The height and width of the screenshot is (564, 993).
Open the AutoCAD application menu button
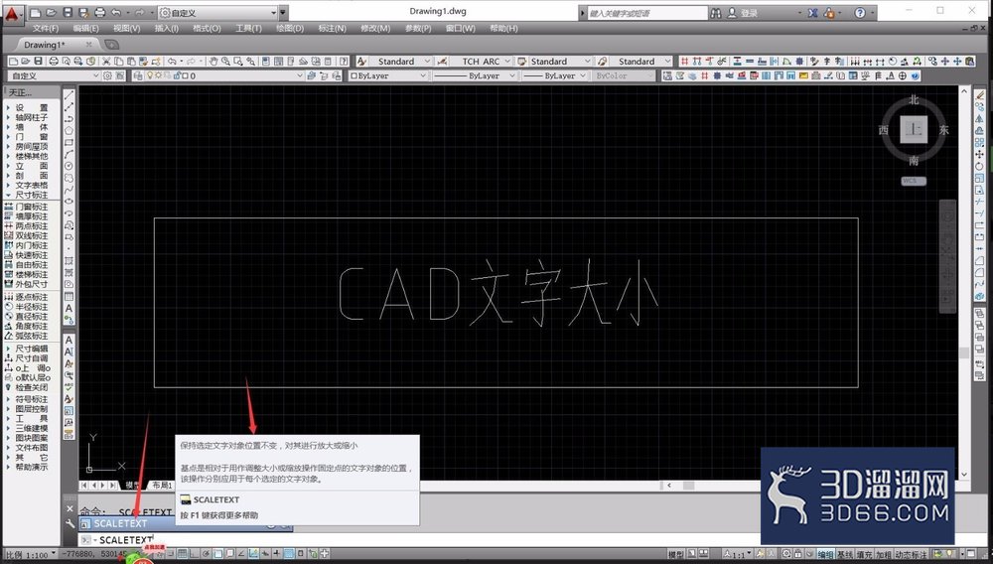[x=12, y=13]
